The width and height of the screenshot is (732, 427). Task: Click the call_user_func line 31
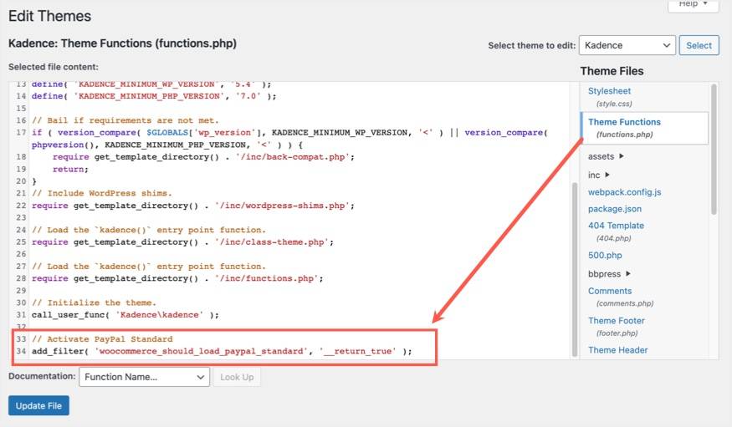(x=125, y=315)
